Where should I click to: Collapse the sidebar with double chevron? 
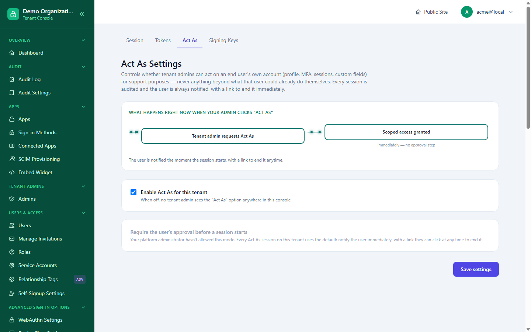pyautogui.click(x=82, y=14)
